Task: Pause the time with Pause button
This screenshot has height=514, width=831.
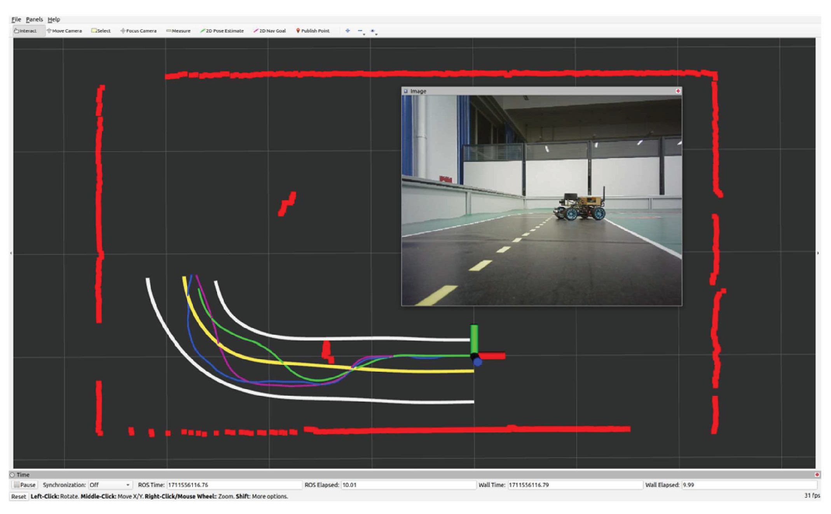Action: [x=24, y=485]
